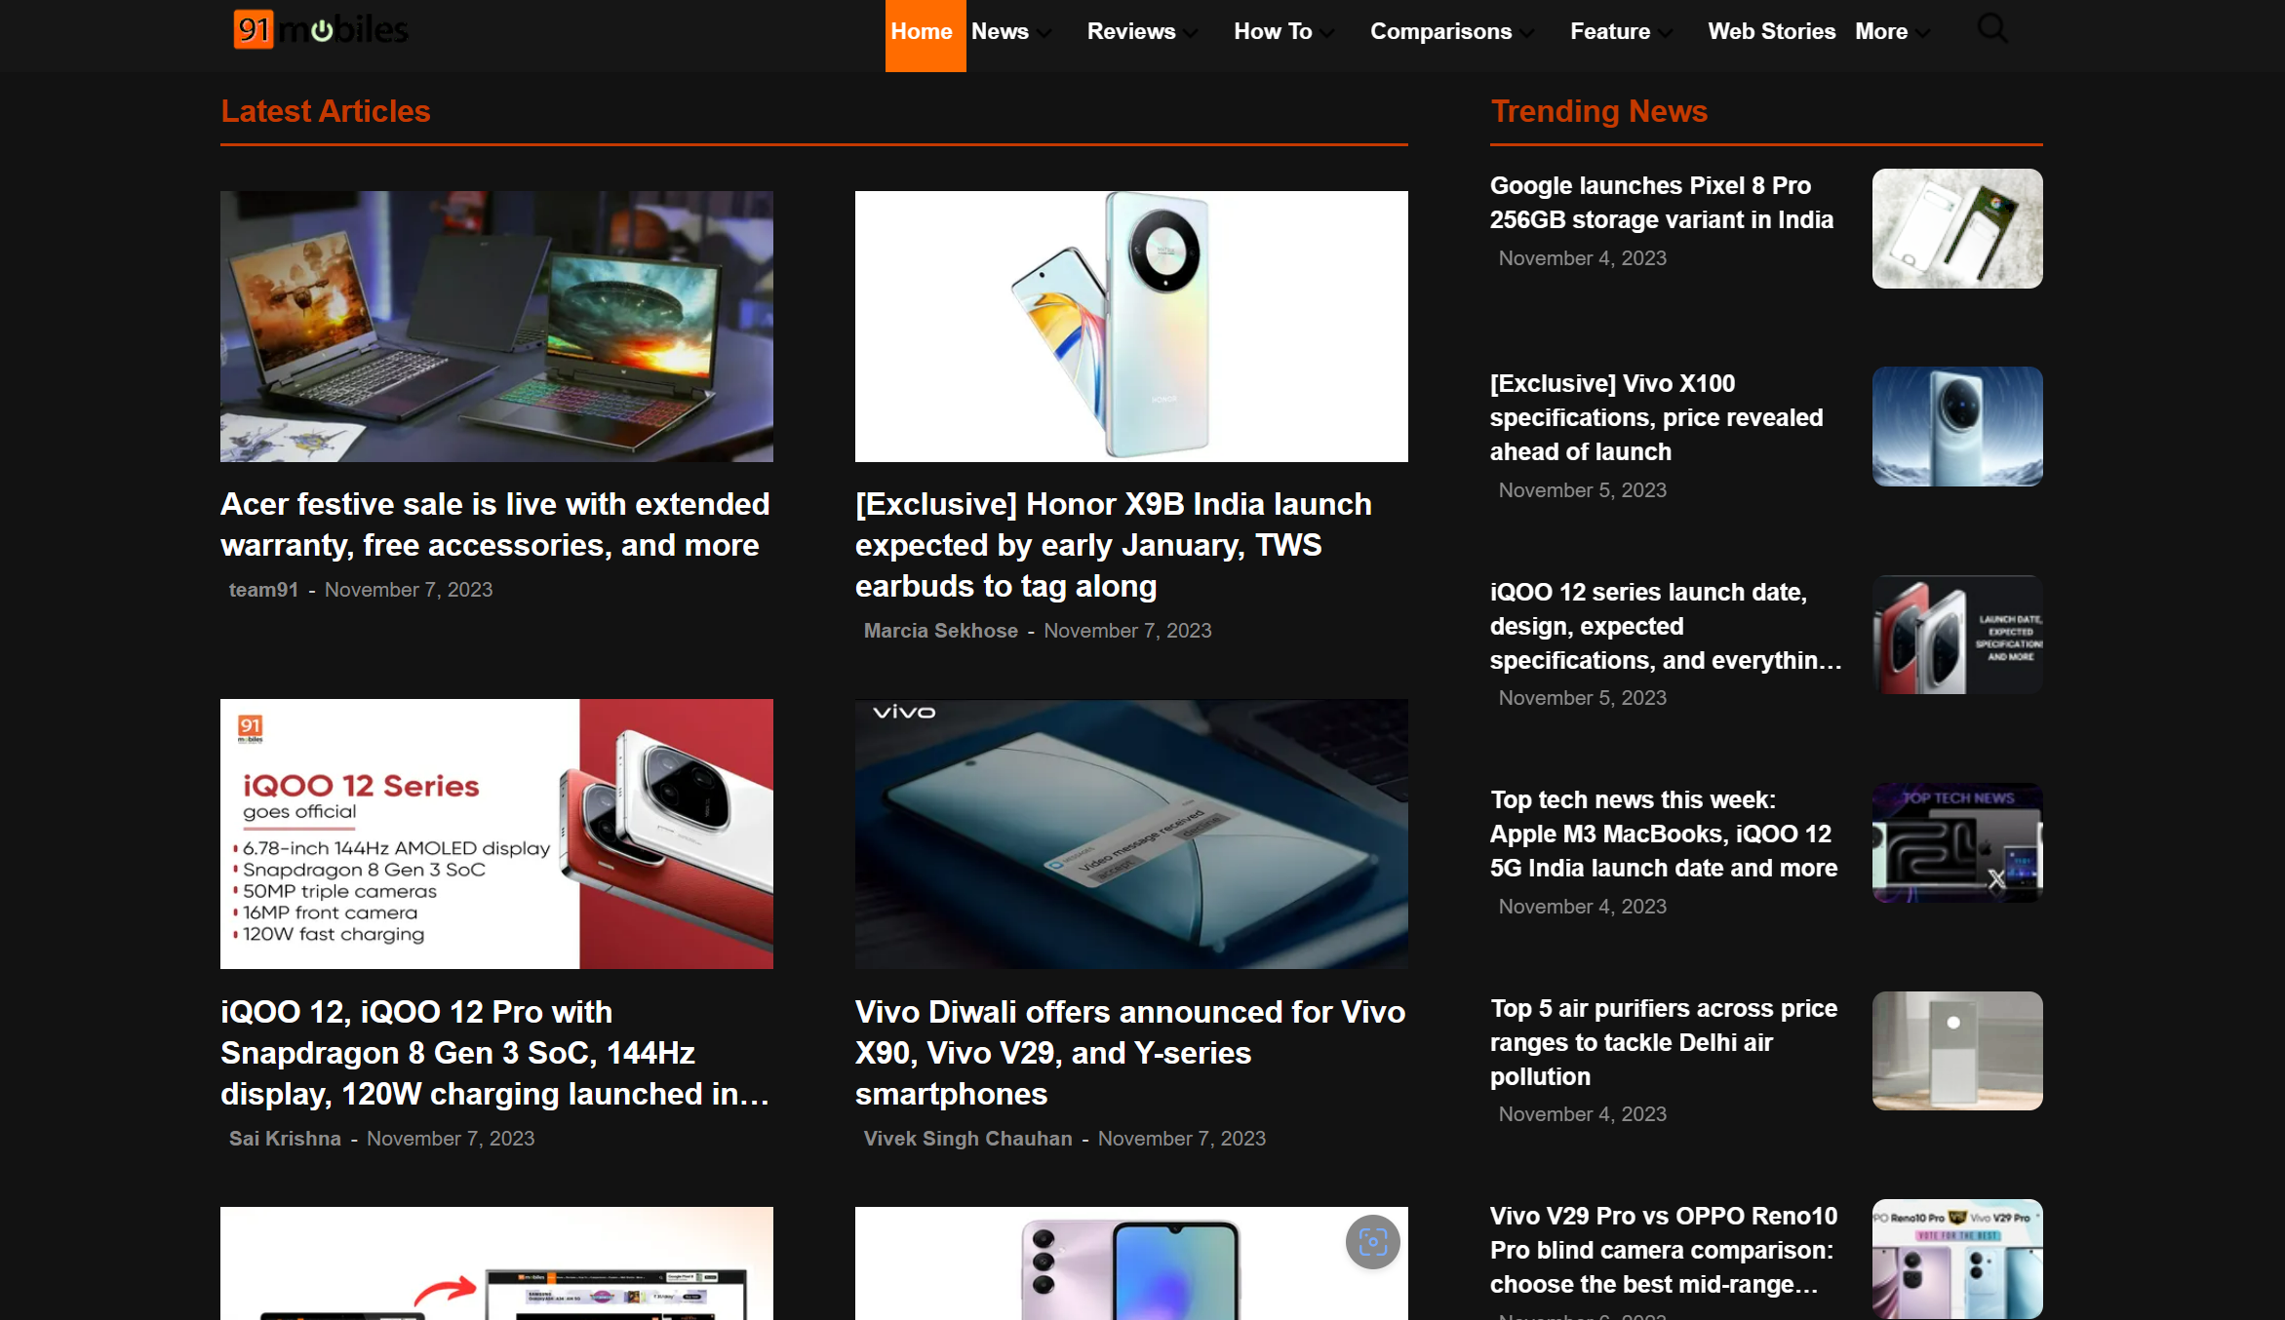Open Top 5 air purifiers story
This screenshot has width=2285, height=1320.
1664,1042
